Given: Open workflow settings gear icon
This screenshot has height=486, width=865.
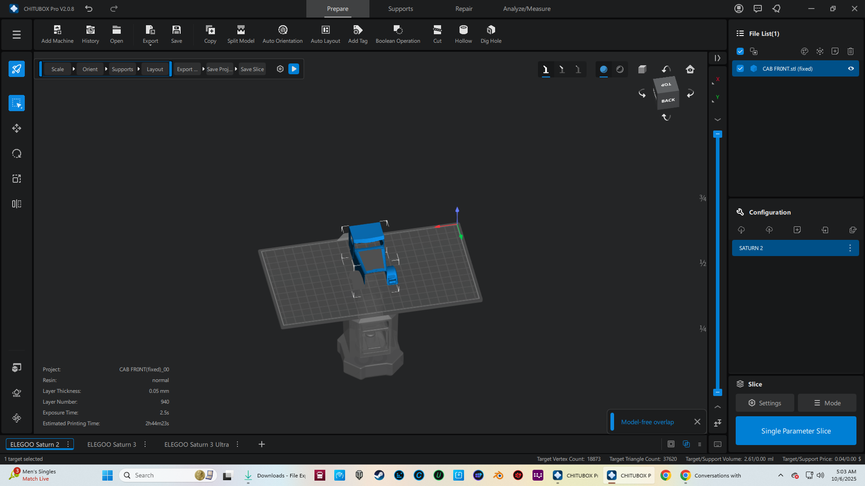Looking at the screenshot, I should tap(280, 69).
